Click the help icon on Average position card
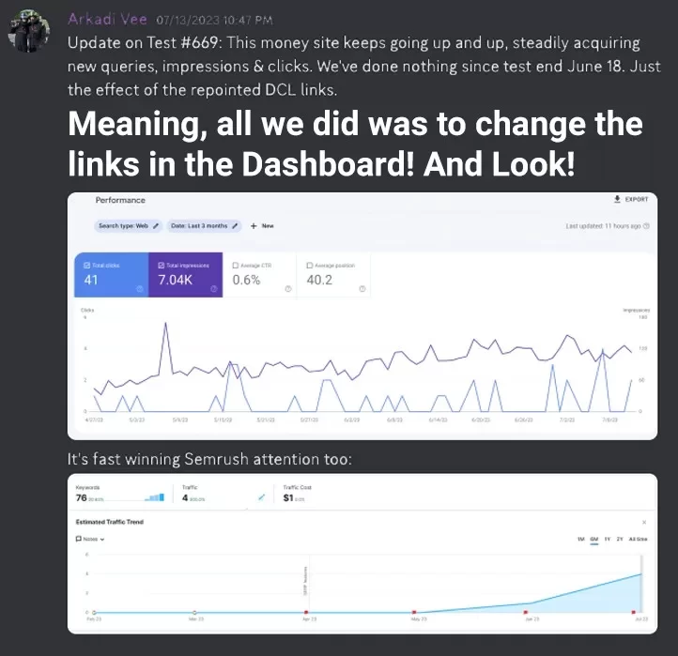The width and height of the screenshot is (678, 656). pos(362,289)
